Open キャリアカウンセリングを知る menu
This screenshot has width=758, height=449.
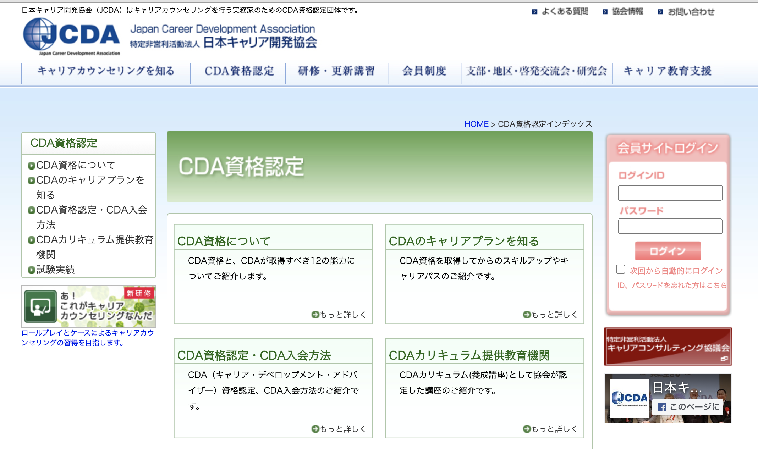point(106,71)
